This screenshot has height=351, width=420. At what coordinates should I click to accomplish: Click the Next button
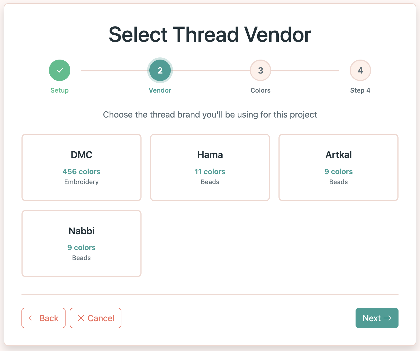pyautogui.click(x=377, y=318)
